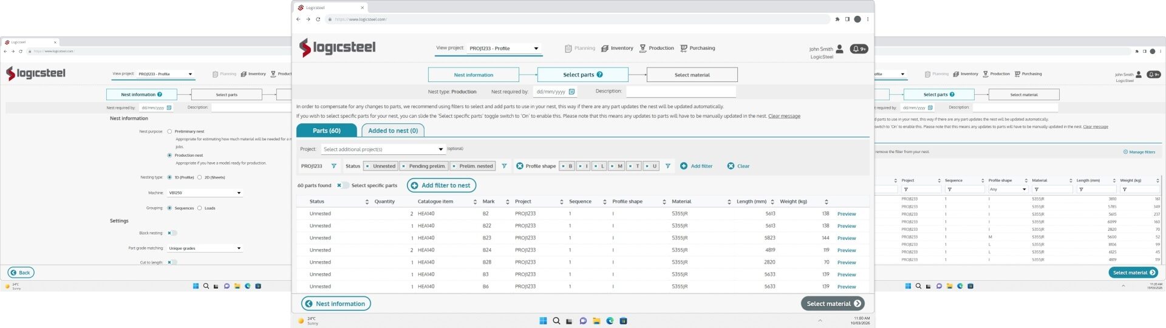The width and height of the screenshot is (1166, 328).
Task: Click the Clear filters icon
Action: pyautogui.click(x=731, y=166)
